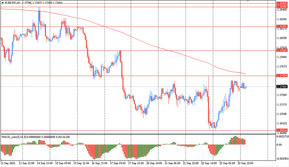The width and height of the screenshot is (289, 167).
Task: Click the OHLC quote values in the chart header
Action: point(42,3)
